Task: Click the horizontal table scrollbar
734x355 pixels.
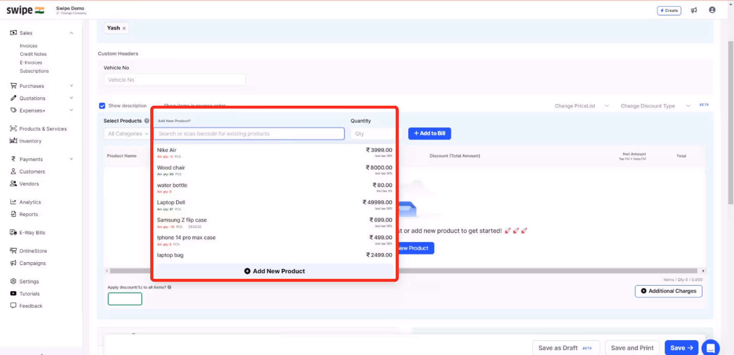Action: [x=403, y=271]
